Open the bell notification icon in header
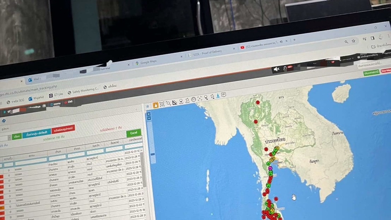 click(285, 68)
